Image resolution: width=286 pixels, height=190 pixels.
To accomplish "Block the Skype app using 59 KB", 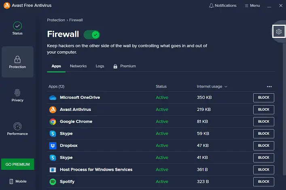I will tap(264, 134).
